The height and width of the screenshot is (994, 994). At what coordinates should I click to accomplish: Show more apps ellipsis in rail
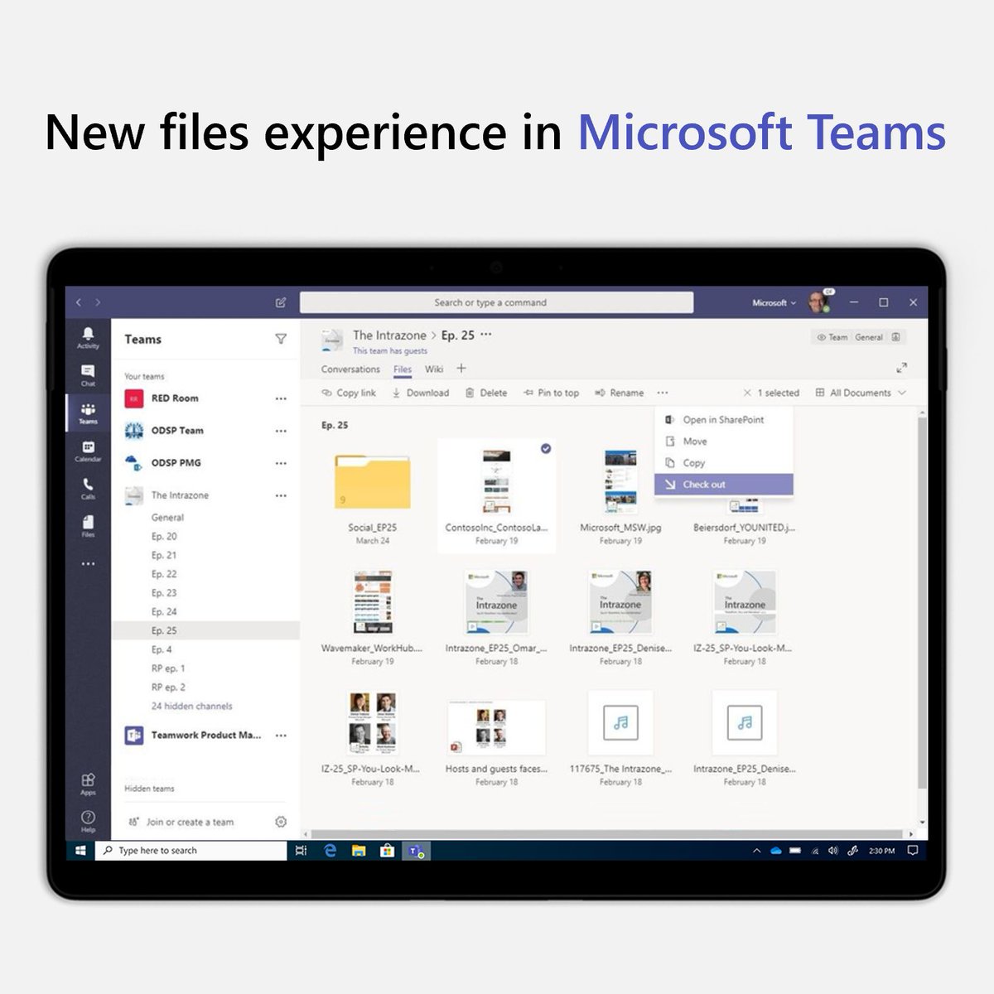tap(88, 564)
